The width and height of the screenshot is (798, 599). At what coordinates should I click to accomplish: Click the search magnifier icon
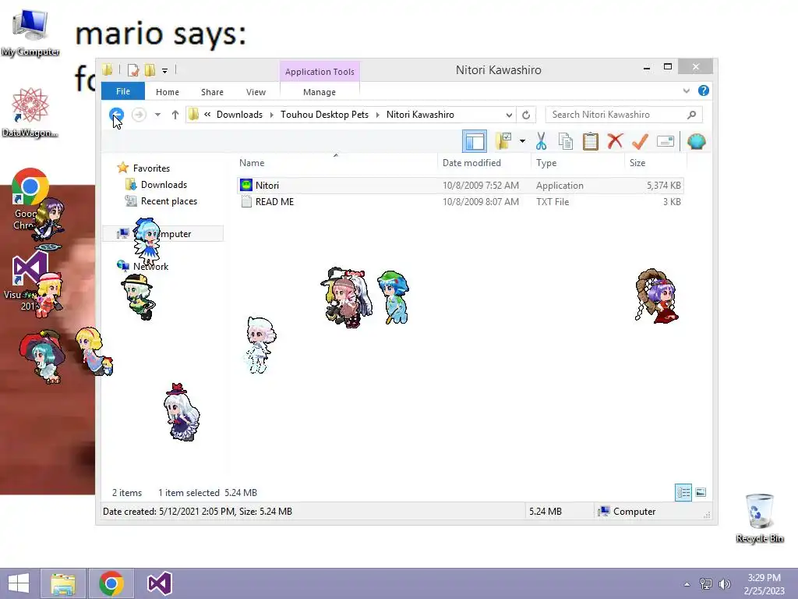691,115
